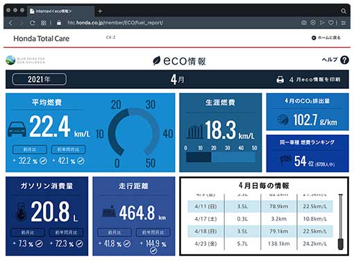Screen dimensions: 354x262
Task: Click the 4/23 (金) table row date
Action: coord(205,244)
